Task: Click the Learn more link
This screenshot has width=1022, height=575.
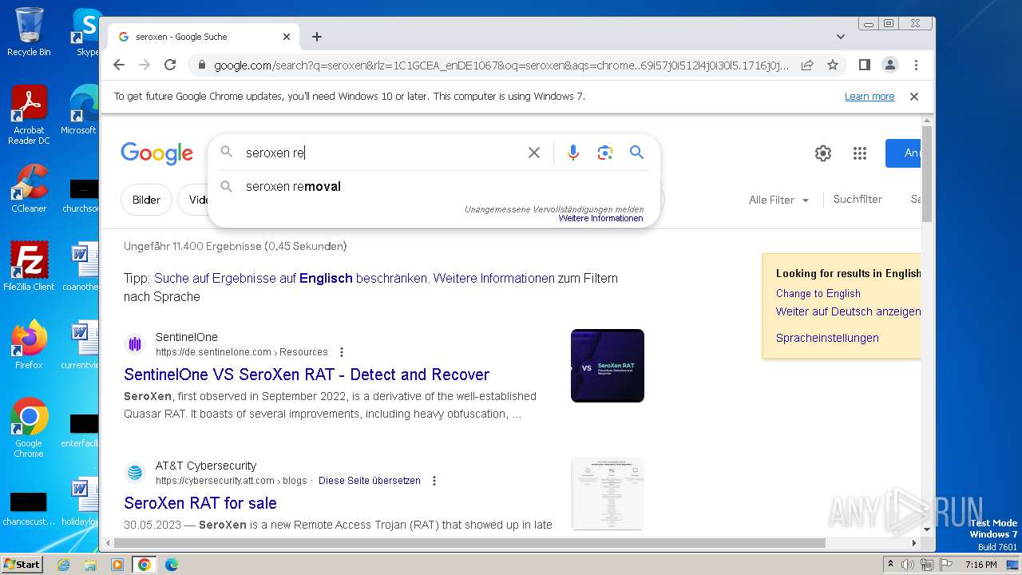Action: pos(869,97)
